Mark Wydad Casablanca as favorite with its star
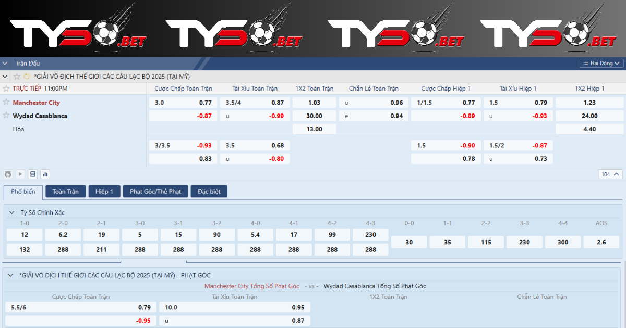Viewport: 626px width, 328px height. tap(6, 116)
